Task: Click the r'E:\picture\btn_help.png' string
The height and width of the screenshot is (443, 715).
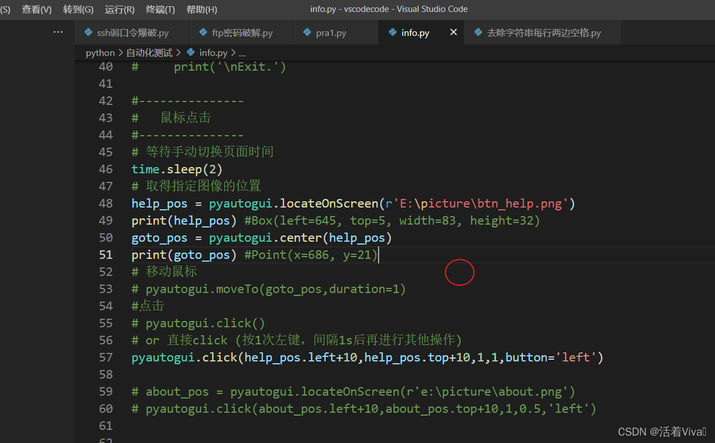Action: click(476, 203)
